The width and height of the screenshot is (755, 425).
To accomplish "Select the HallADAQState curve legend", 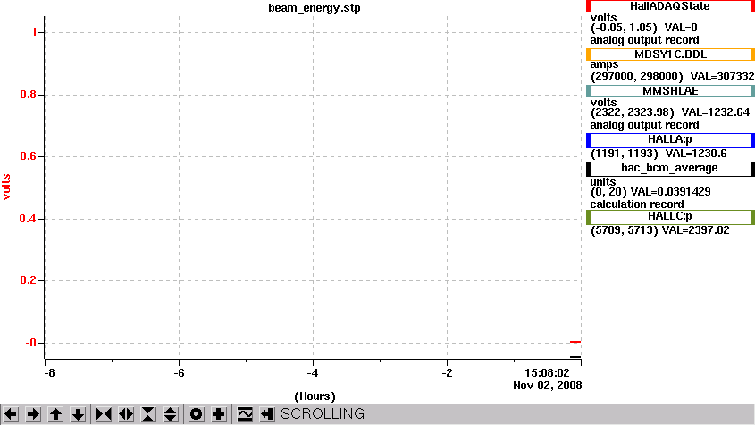I will [x=670, y=6].
